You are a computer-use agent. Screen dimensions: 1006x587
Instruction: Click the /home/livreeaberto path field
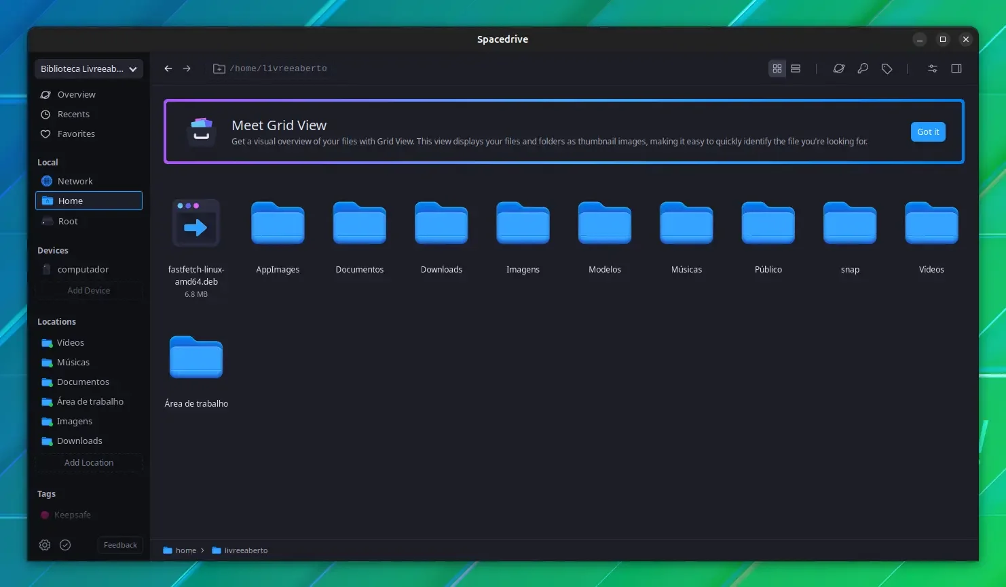278,68
